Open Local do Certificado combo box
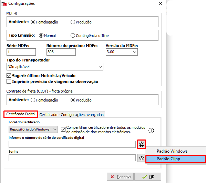 coord(33,129)
